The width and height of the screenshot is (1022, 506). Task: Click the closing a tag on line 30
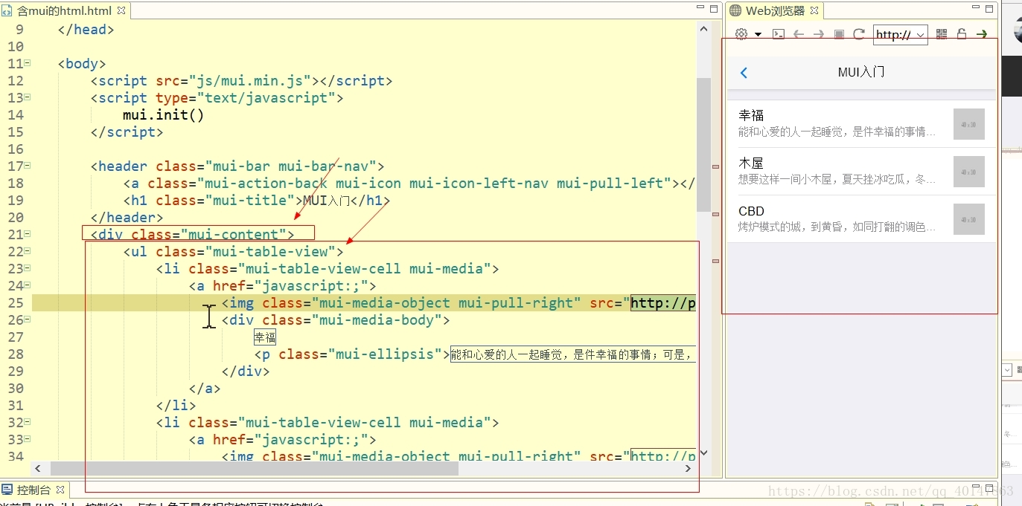tap(205, 389)
